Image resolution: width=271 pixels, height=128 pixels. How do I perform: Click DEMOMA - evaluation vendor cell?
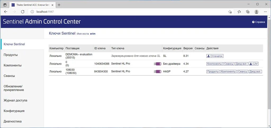79,56
